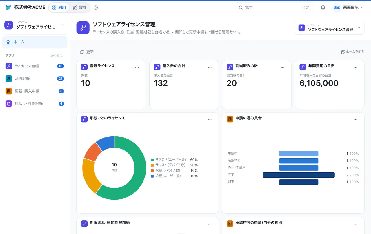
Task: Expand the sidebar space selector ソフトウェアライセ...
Action: pyautogui.click(x=35, y=25)
